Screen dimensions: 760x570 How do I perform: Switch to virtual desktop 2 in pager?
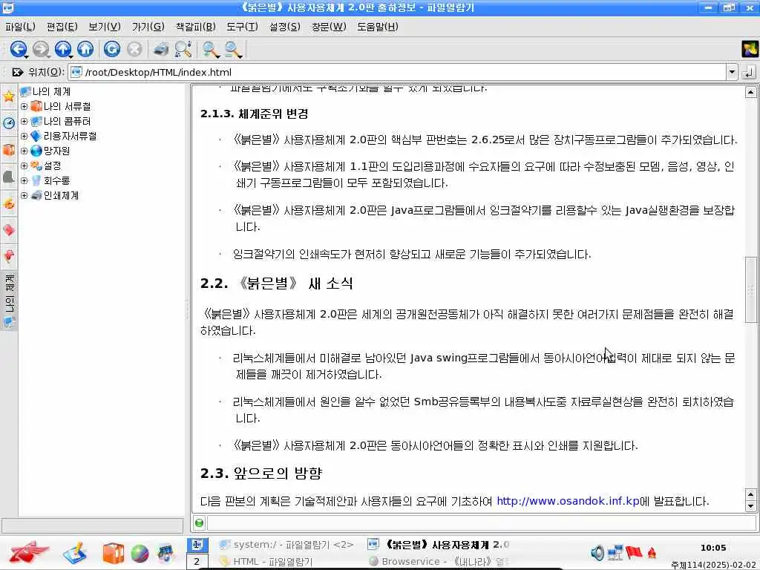tap(197, 562)
